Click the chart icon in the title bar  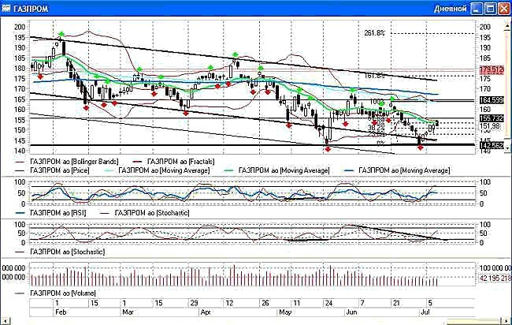pos(6,9)
